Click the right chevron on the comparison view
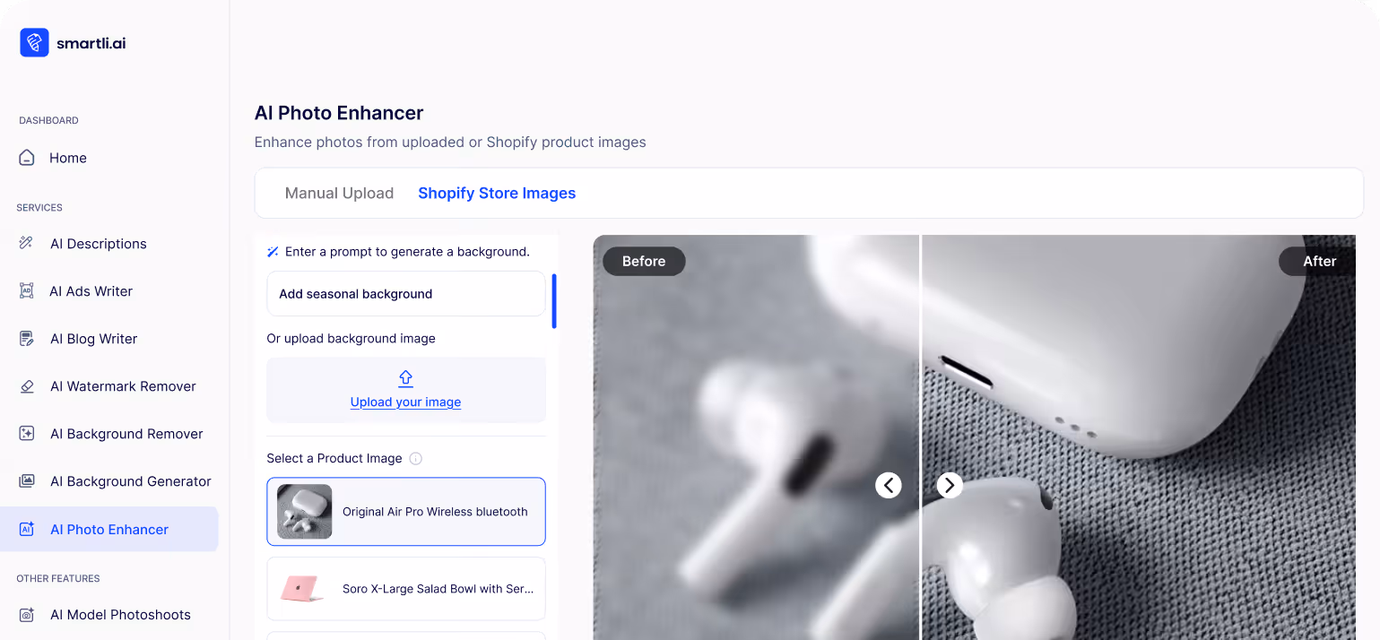The width and height of the screenshot is (1380, 640). (x=949, y=485)
